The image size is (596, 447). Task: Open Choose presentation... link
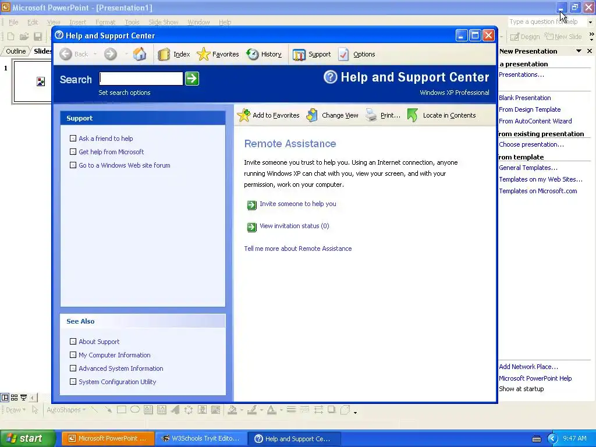pyautogui.click(x=531, y=144)
